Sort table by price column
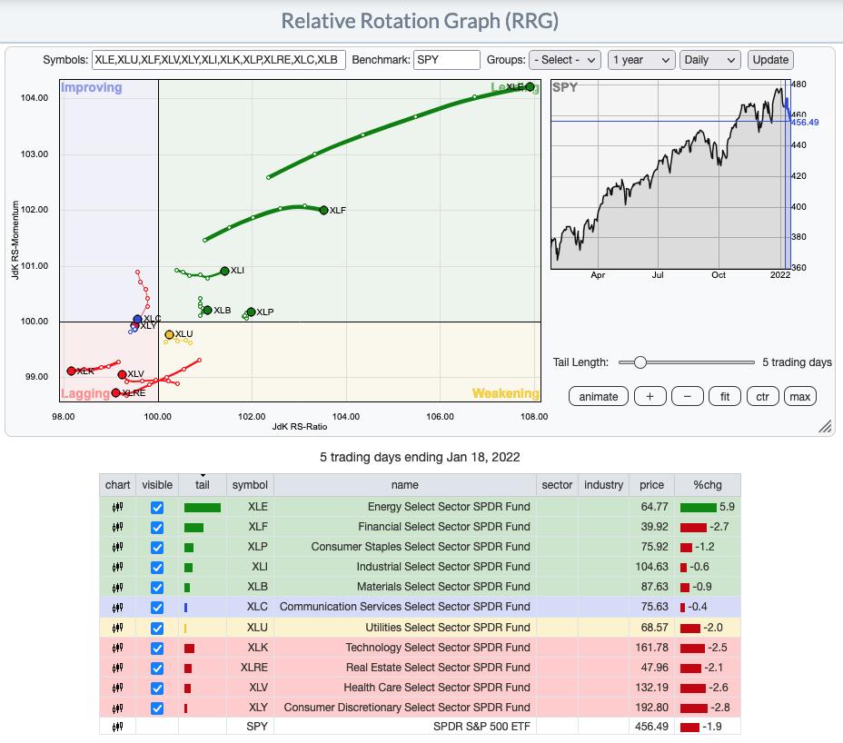The width and height of the screenshot is (843, 743). click(x=651, y=485)
